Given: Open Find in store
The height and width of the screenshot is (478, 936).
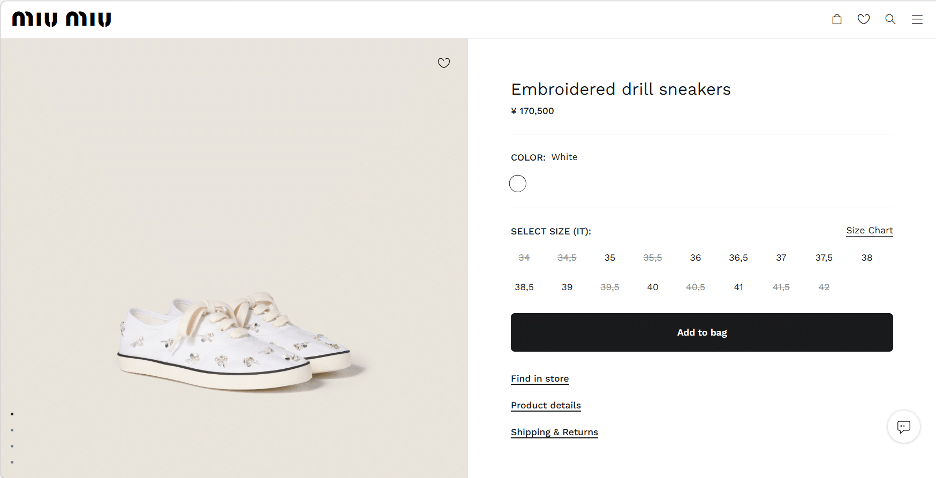Looking at the screenshot, I should pos(540,378).
